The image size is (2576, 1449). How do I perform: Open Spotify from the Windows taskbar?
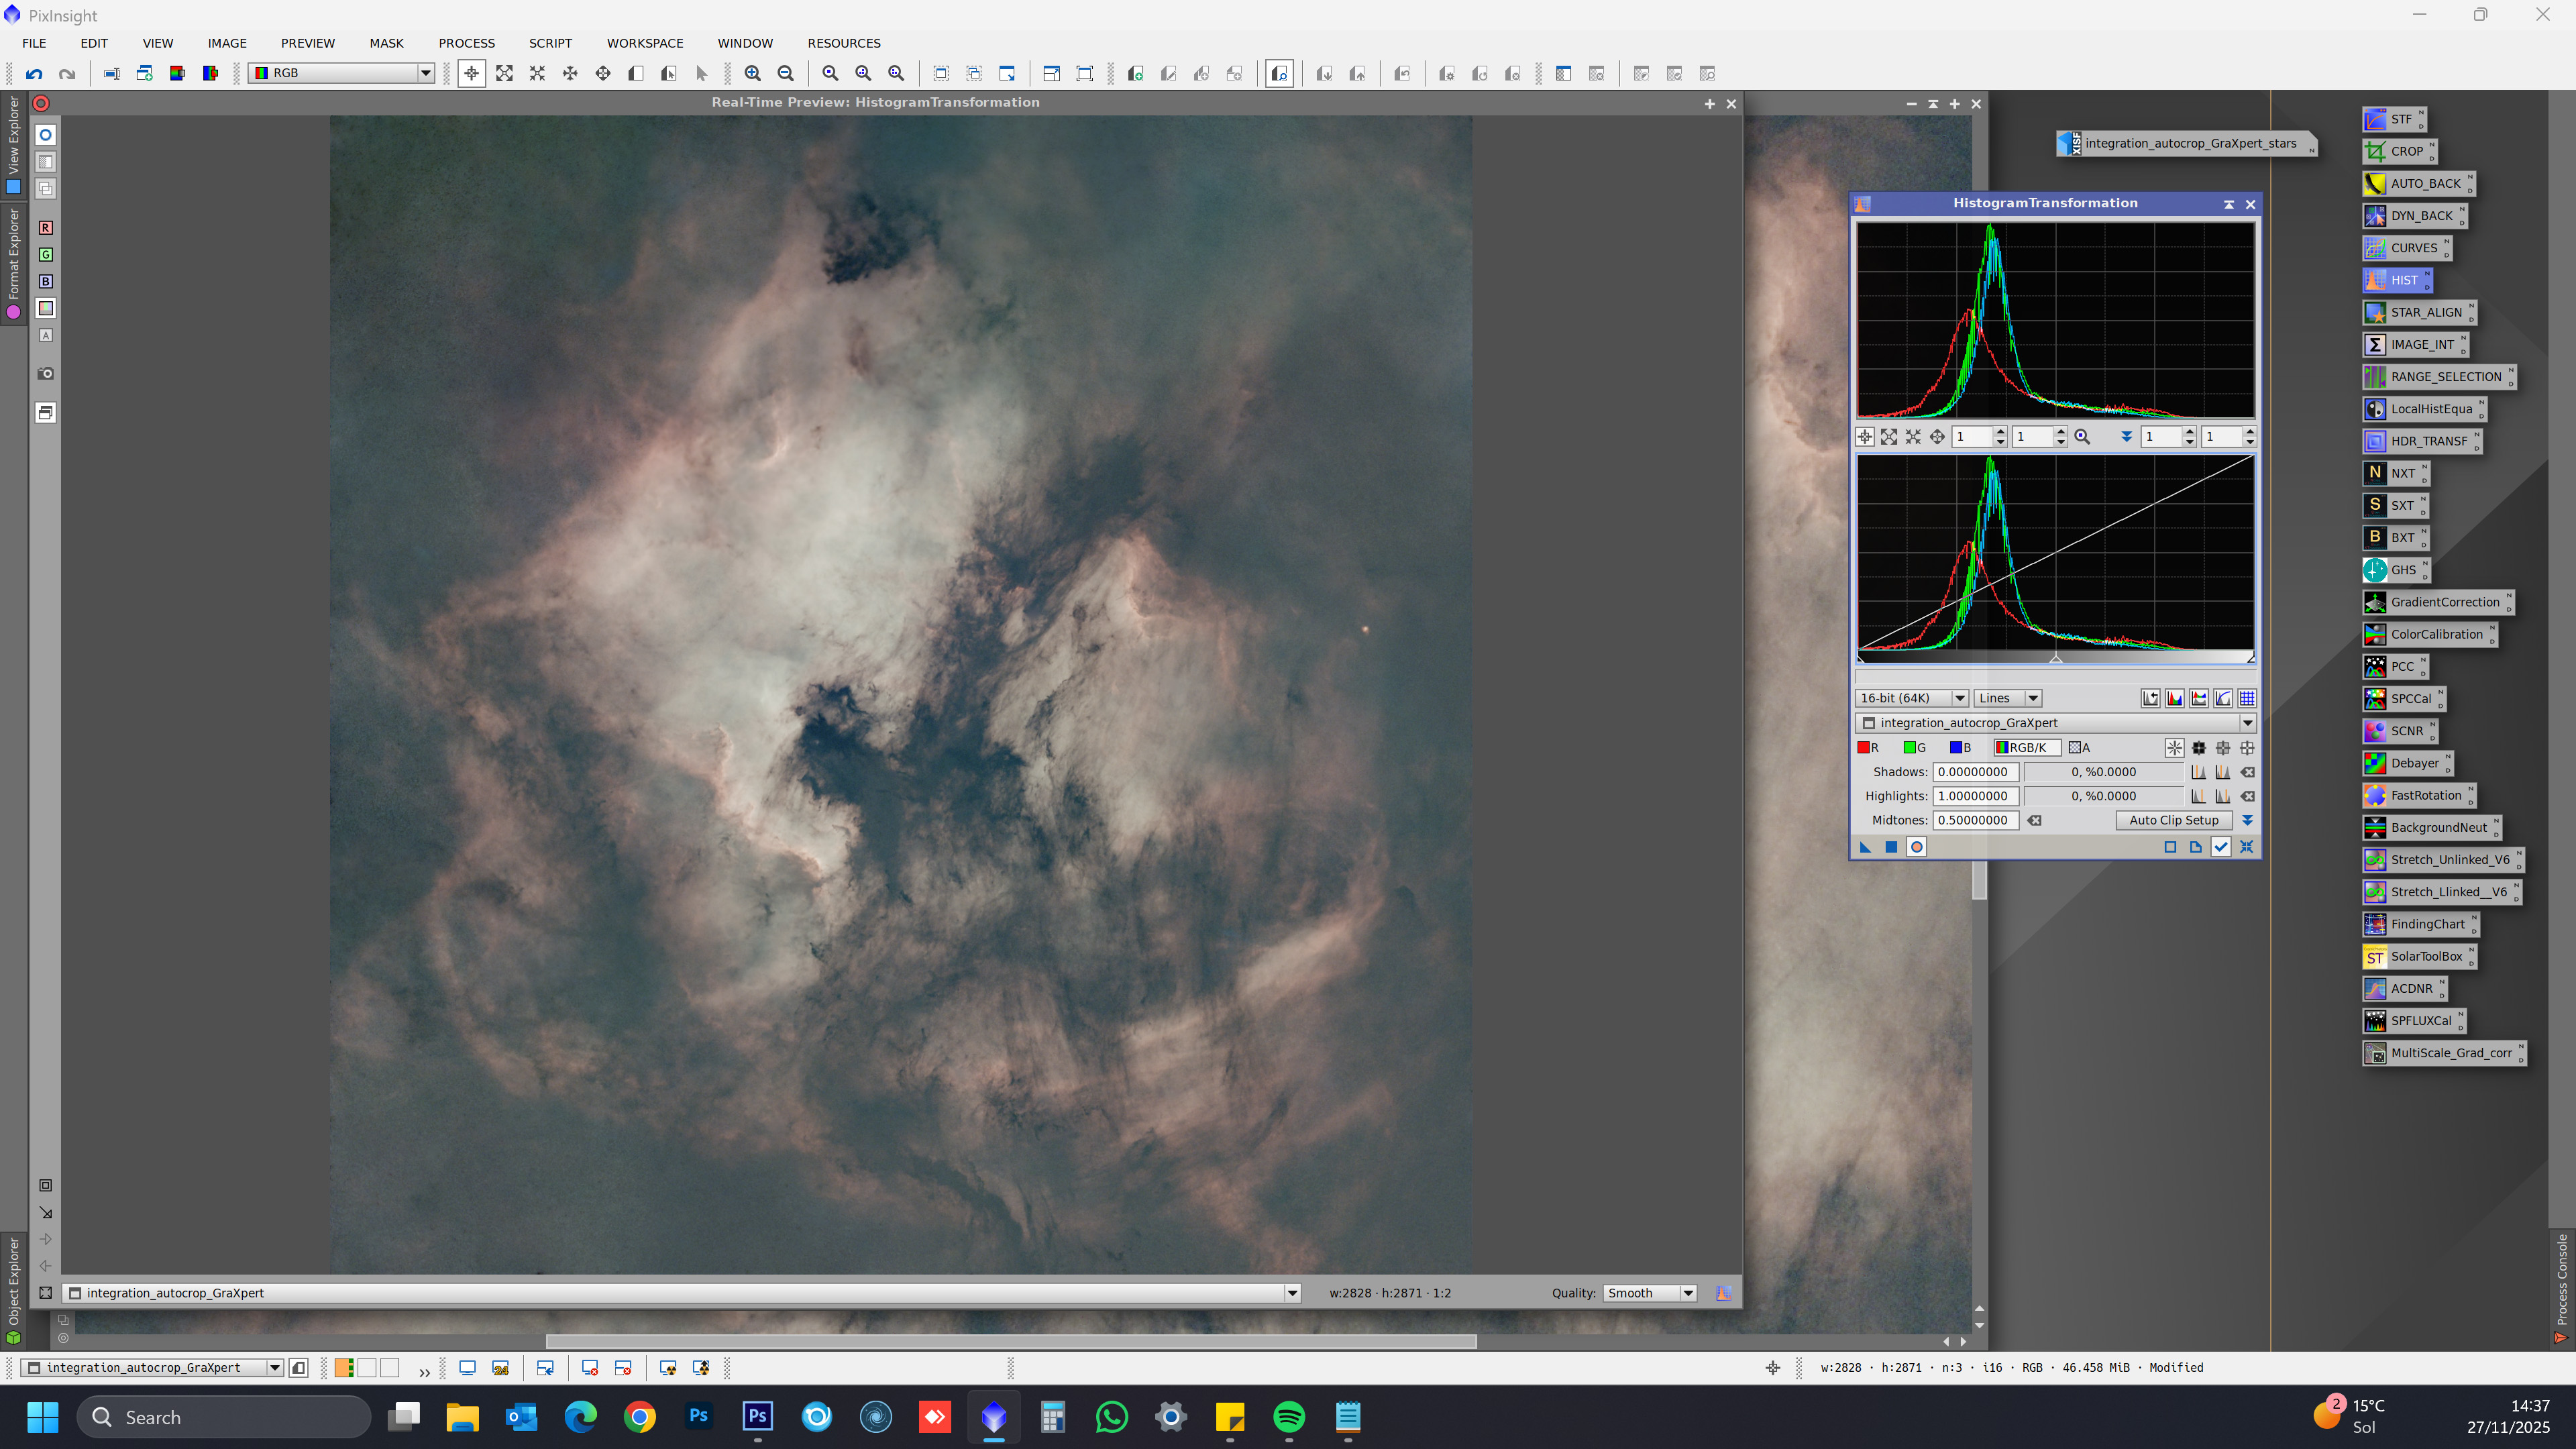tap(1289, 1417)
